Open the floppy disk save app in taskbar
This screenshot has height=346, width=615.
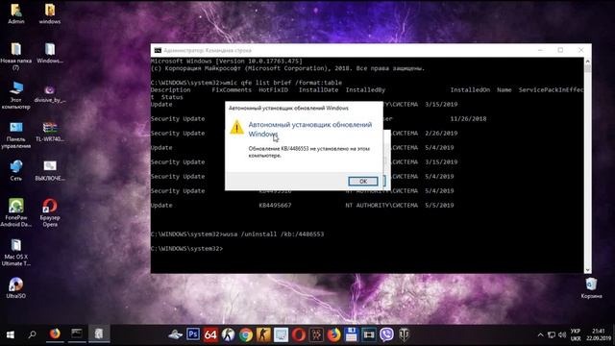352,335
